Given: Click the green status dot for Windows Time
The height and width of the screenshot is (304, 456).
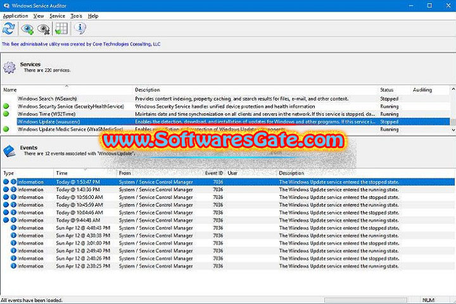Looking at the screenshot, I should coord(6,114).
